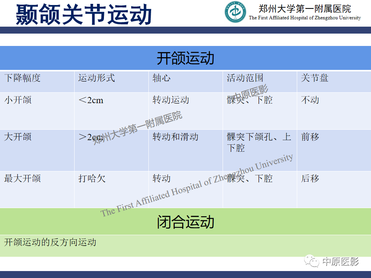Click the hospital name 郑州大学第一附属医院 in header

pos(305,9)
